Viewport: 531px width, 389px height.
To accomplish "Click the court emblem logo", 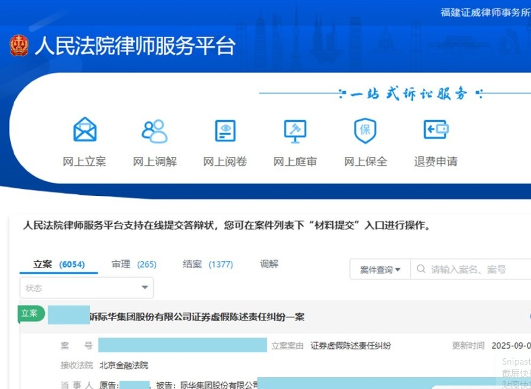I will click(19, 46).
